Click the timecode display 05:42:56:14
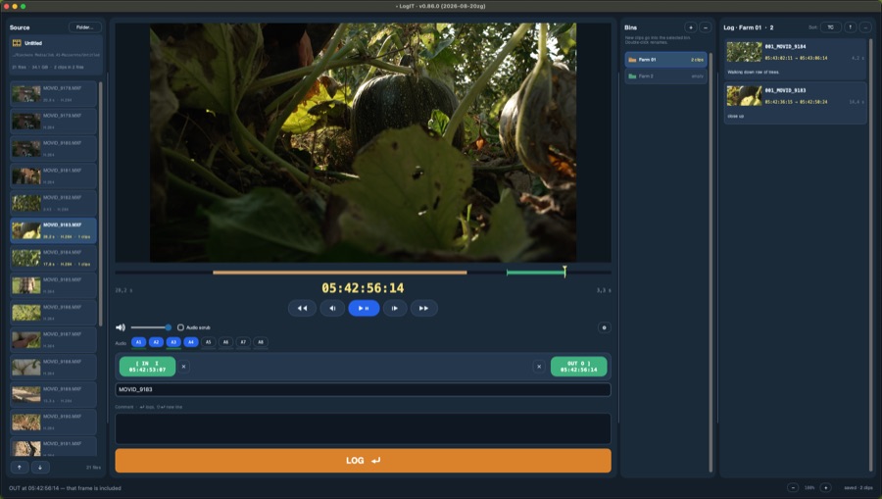Viewport: 882px width, 499px height. 363,288
